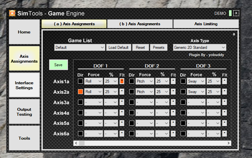Open the Tools section
This screenshot has height=158, width=252.
click(24, 138)
